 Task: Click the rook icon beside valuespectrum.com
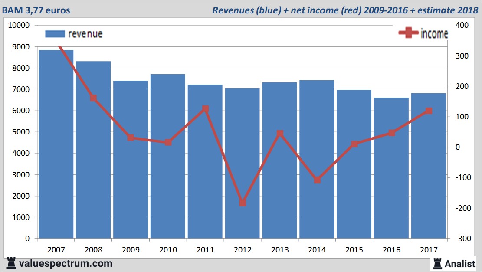pos(11,263)
